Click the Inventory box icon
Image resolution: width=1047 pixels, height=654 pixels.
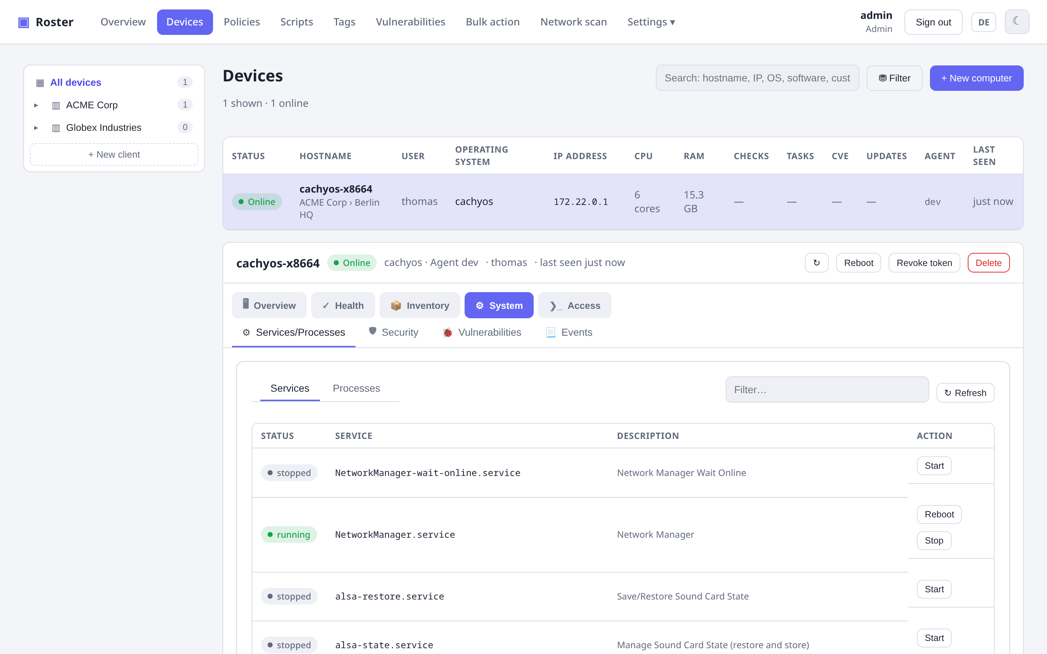(396, 305)
